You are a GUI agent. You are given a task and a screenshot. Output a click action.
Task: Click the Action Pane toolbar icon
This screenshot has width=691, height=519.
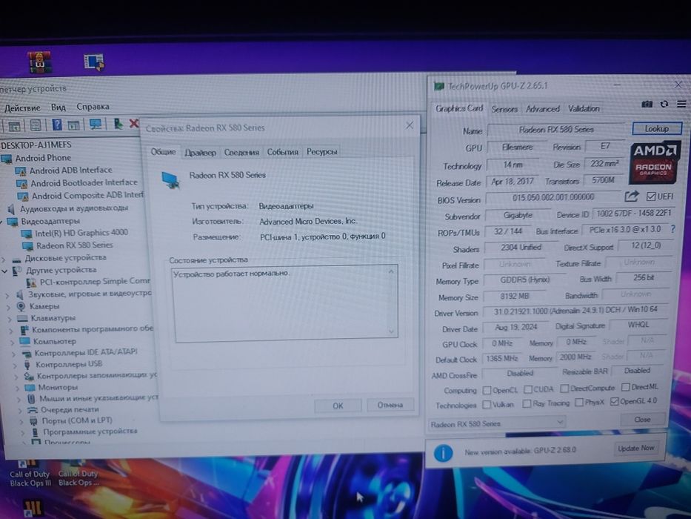pyautogui.click(x=73, y=125)
